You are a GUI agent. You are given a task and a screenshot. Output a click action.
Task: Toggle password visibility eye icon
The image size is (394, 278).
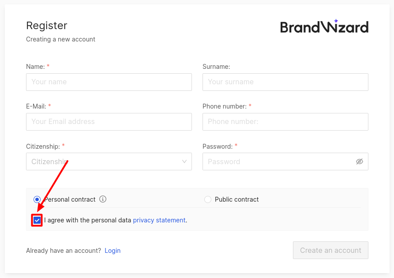(360, 162)
